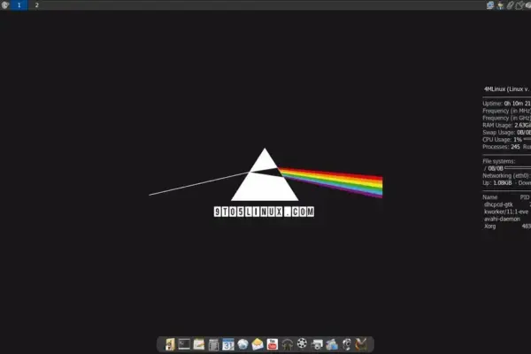This screenshot has width=531, height=354.
Task: Open the printer dock icon
Action: (x=317, y=344)
